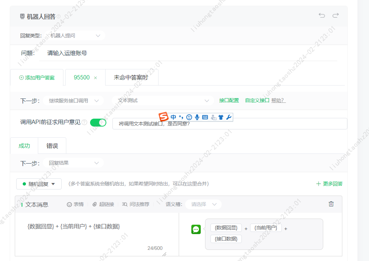Switch to the 错误 tab
The width and height of the screenshot is (369, 261).
[52, 146]
